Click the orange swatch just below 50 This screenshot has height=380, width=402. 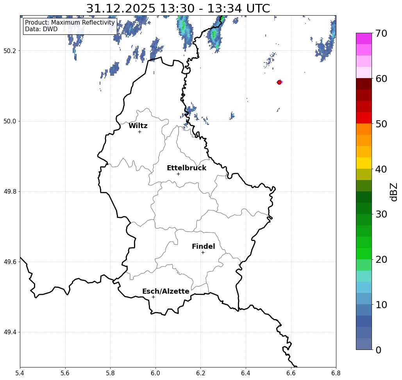pos(364,129)
